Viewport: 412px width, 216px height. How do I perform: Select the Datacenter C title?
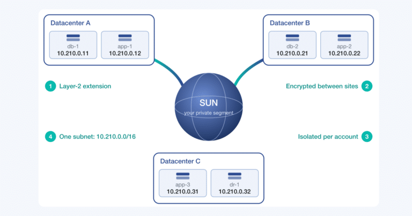click(180, 161)
